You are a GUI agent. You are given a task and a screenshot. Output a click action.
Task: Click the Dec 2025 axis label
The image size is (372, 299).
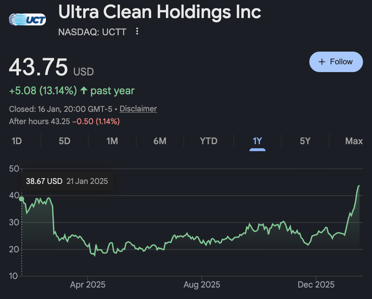click(316, 285)
